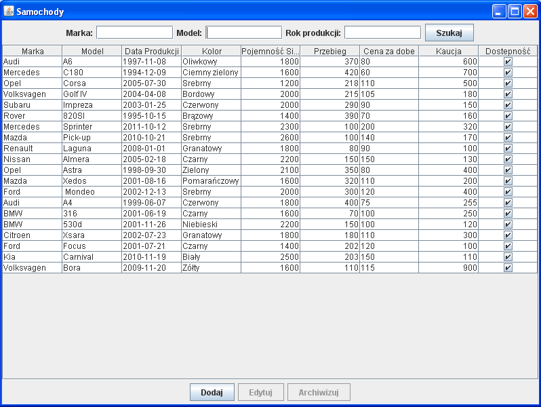Sort by the Marka column header
The height and width of the screenshot is (407, 541).
33,51
